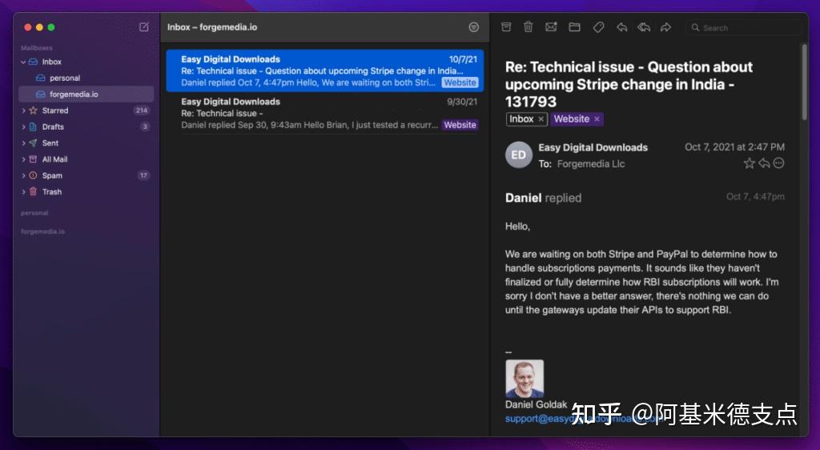Reply All from the toolbar
This screenshot has width=820, height=450.
[644, 27]
